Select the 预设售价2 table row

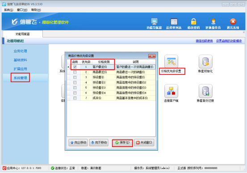click(x=111, y=82)
